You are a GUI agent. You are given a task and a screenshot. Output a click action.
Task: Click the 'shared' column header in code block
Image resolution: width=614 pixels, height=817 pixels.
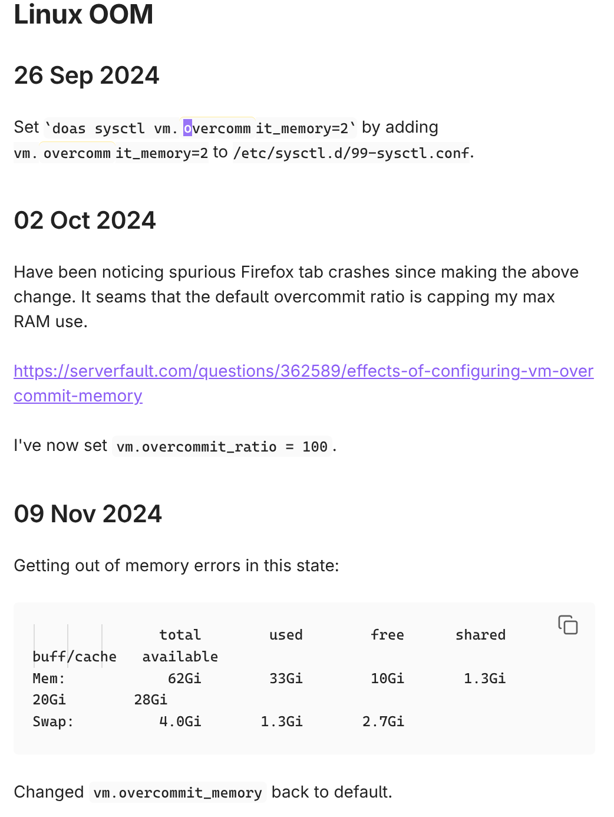point(480,635)
